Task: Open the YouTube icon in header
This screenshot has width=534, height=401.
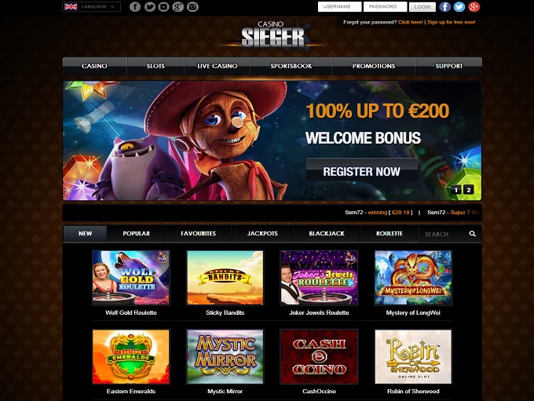Action: [x=164, y=7]
